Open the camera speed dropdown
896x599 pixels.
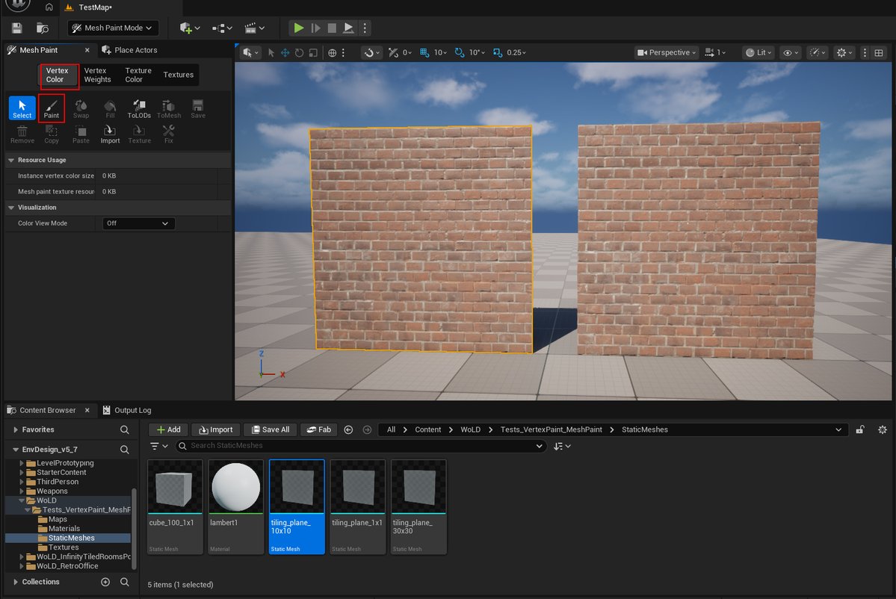click(x=715, y=52)
